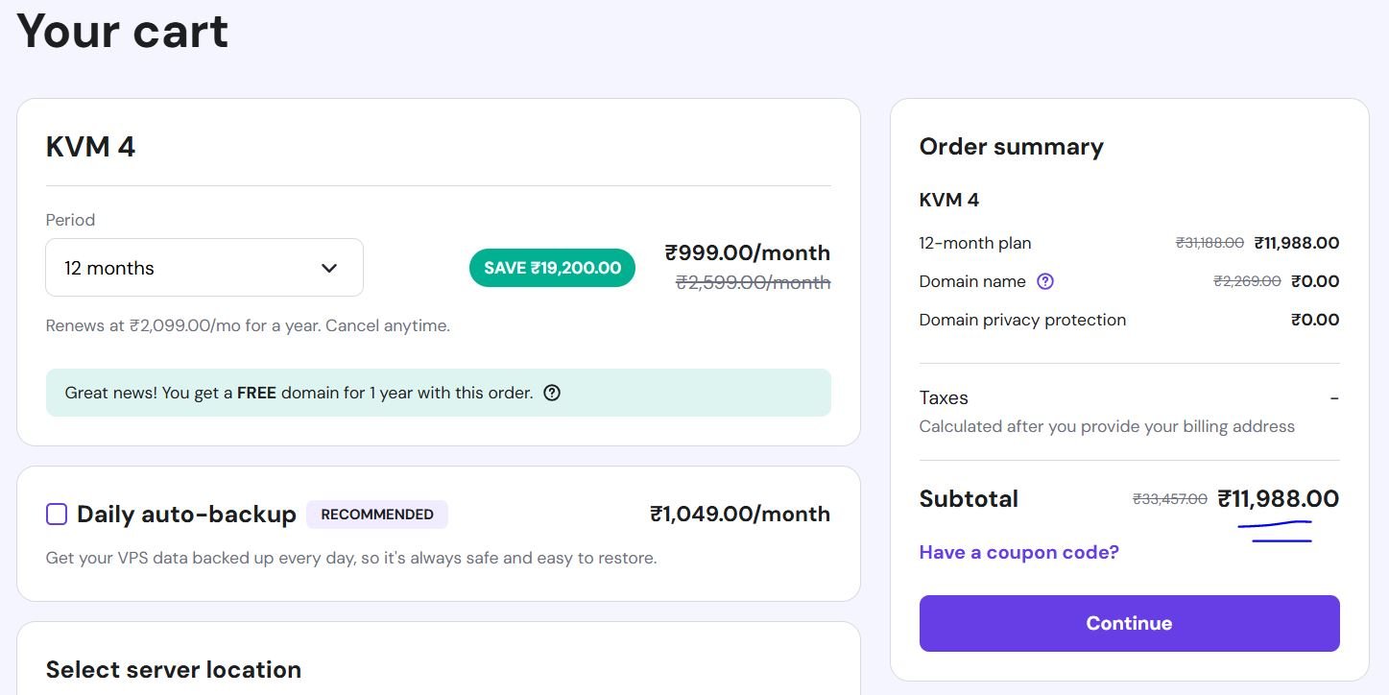The image size is (1389, 695).
Task: Open the 'Have a coupon code?' link
Action: coord(1018,552)
